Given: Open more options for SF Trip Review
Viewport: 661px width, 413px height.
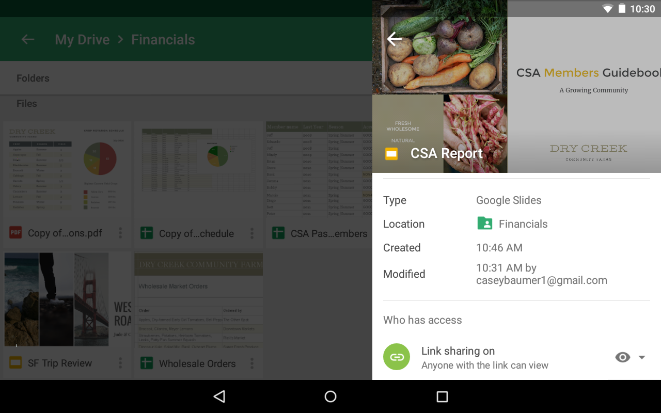Looking at the screenshot, I should 120,363.
